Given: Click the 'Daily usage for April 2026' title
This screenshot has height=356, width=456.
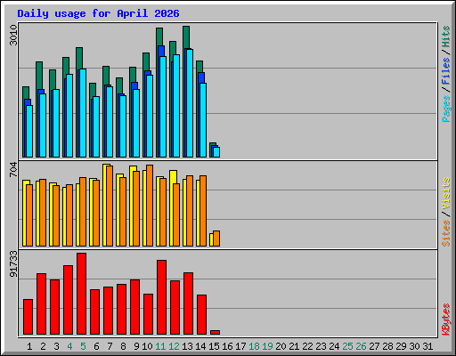Looking at the screenshot, I should [98, 13].
